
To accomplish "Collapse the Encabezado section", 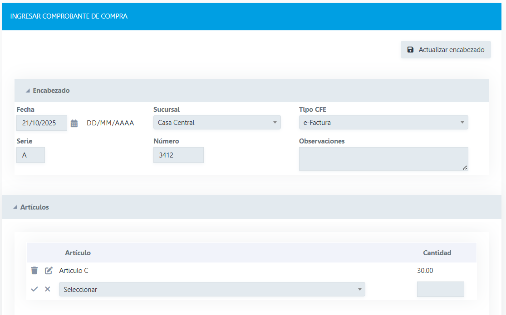I will (28, 91).
